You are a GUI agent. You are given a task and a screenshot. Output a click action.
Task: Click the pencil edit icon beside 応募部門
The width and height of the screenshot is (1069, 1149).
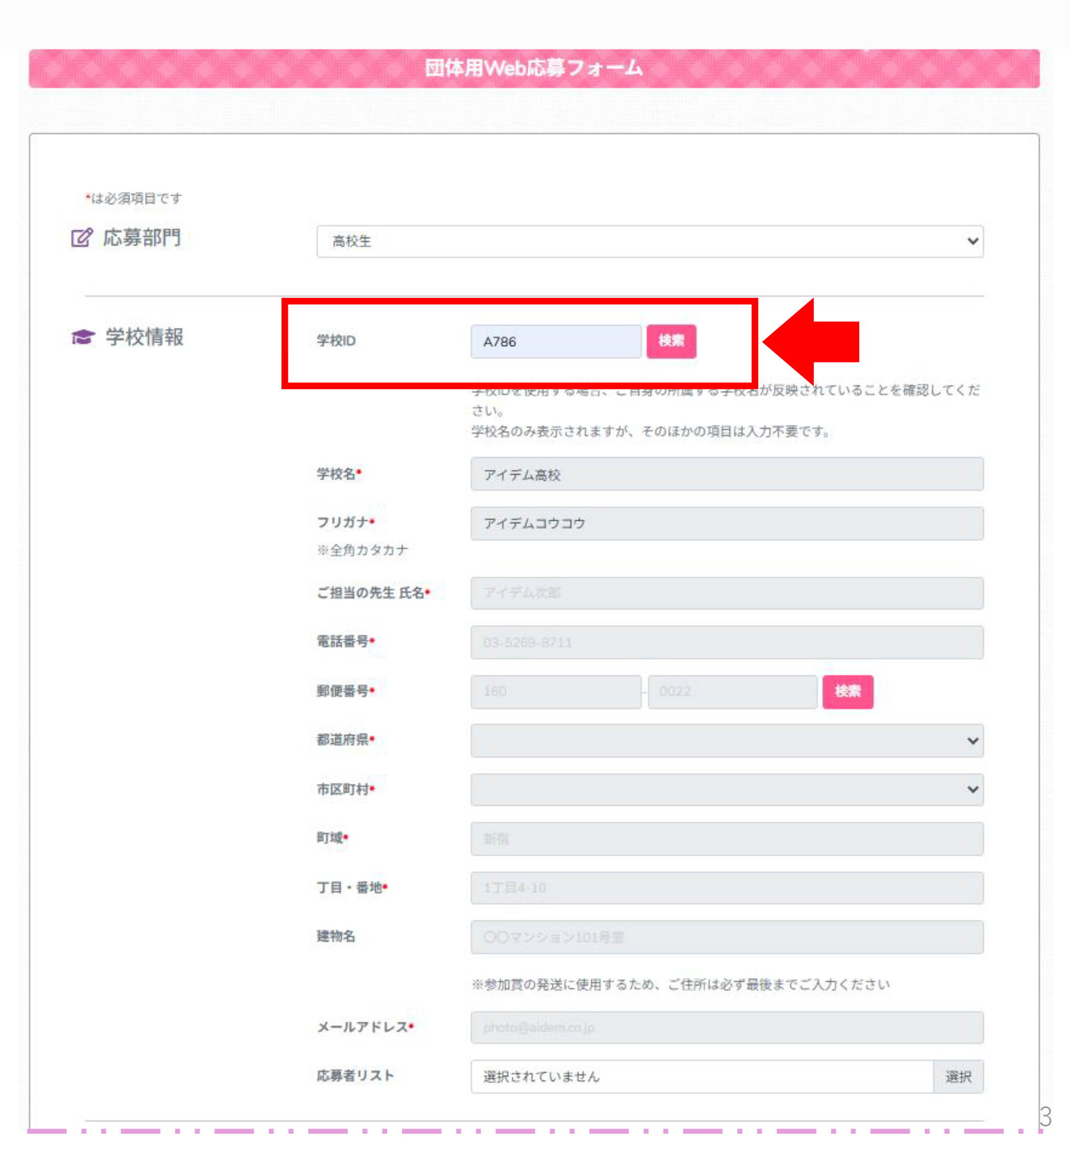pyautogui.click(x=82, y=238)
